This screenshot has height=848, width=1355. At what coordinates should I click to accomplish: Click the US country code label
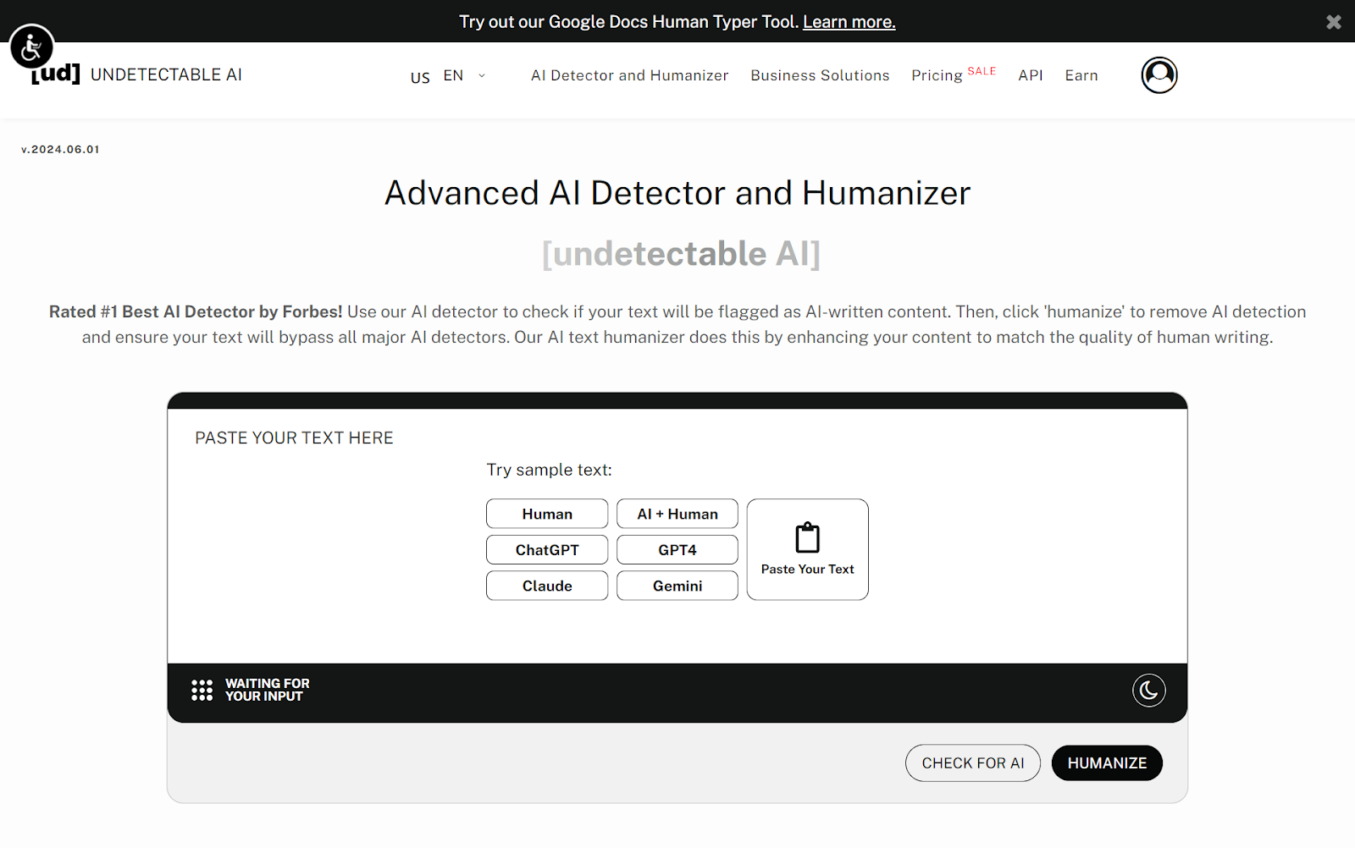point(420,78)
